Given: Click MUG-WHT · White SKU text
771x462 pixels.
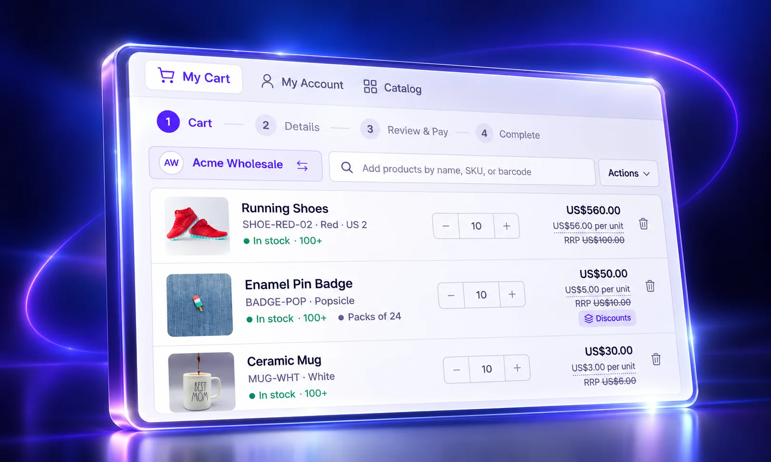Looking at the screenshot, I should pyautogui.click(x=291, y=377).
